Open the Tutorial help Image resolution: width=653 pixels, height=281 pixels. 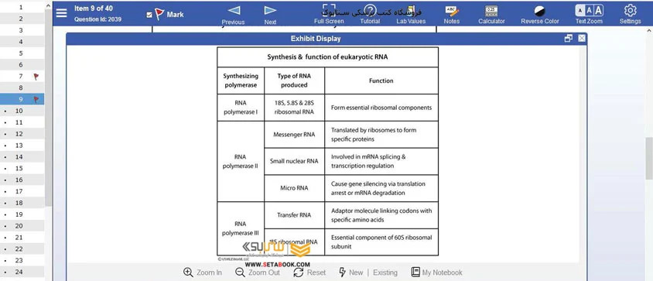point(370,15)
